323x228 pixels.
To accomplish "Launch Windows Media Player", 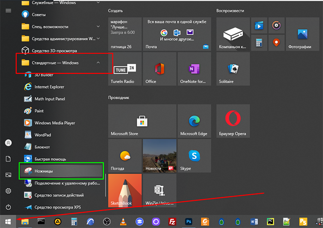I will [61, 123].
